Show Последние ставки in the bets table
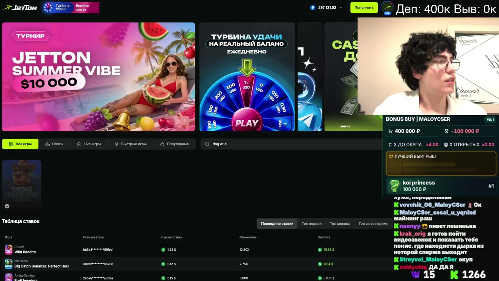 coord(277,224)
